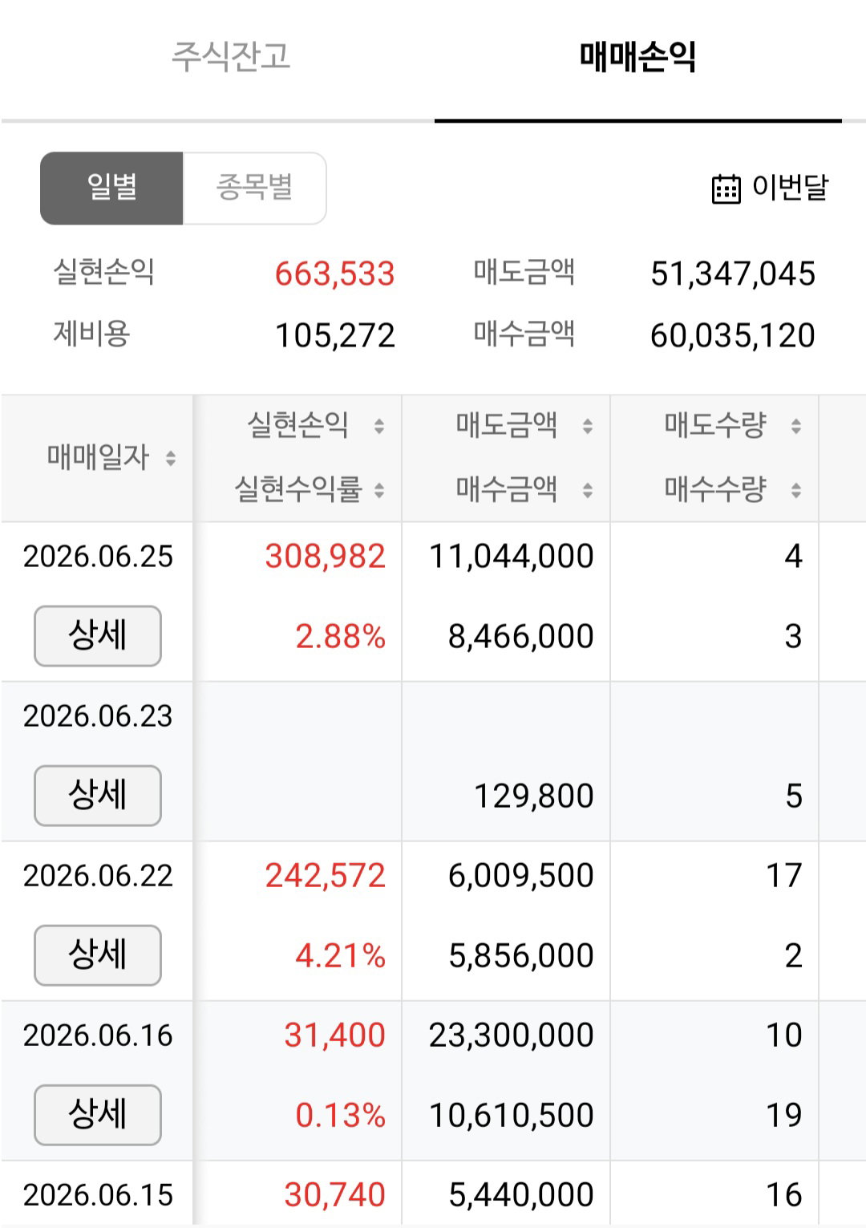Click the 308,982 profit cell
This screenshot has height=1228, width=866.
(325, 556)
